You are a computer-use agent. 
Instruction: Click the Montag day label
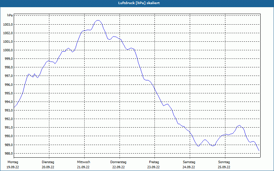pyautogui.click(x=13, y=162)
